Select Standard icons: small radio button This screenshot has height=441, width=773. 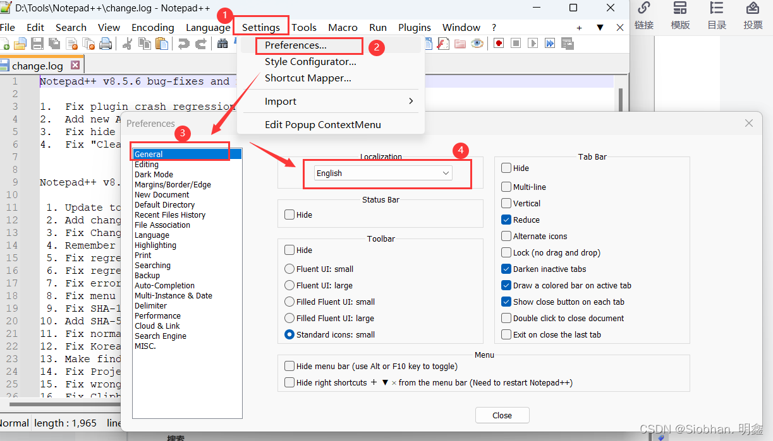point(289,334)
